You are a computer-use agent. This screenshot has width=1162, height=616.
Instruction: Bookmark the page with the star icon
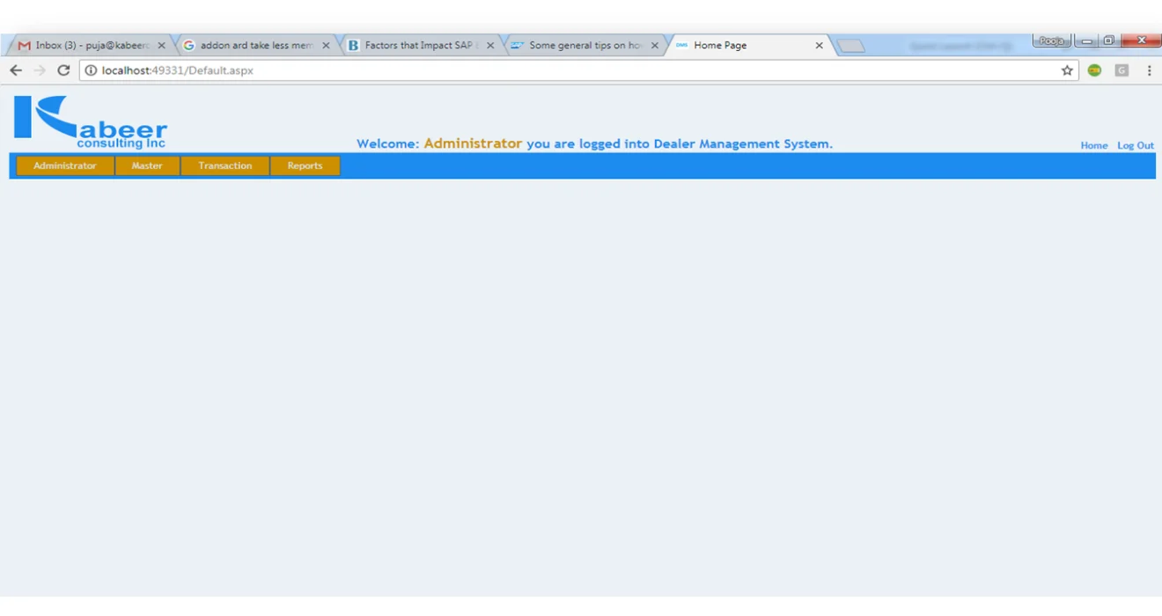pos(1066,70)
